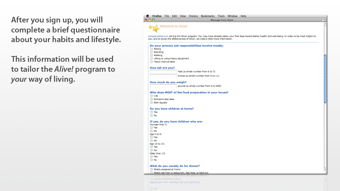This screenshot has height=191, width=340.
Task: Click the toolbar toggle pill in title bar
Action: tap(323, 20)
